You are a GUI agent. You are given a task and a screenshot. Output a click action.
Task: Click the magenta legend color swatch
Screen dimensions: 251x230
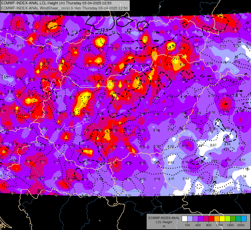pyautogui.click(x=206, y=219)
